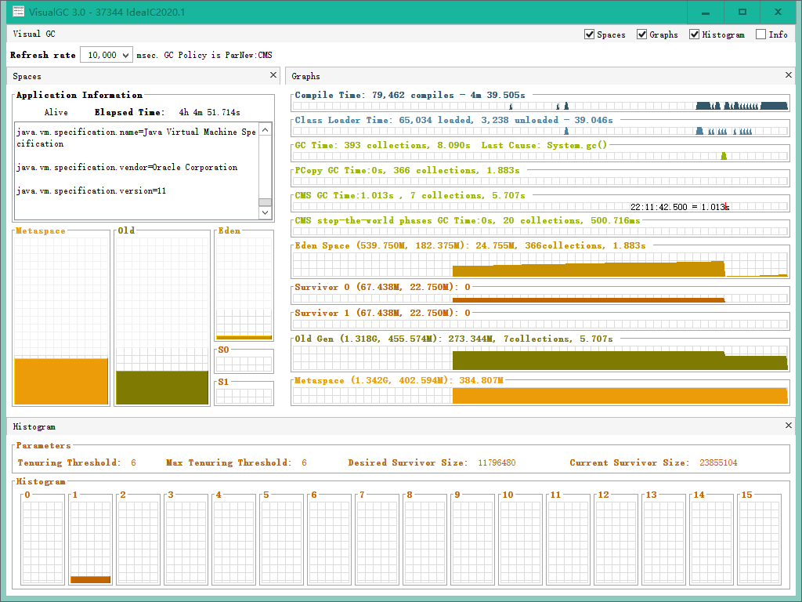
Task: Minimize the VisualGC window
Action: pyautogui.click(x=706, y=12)
